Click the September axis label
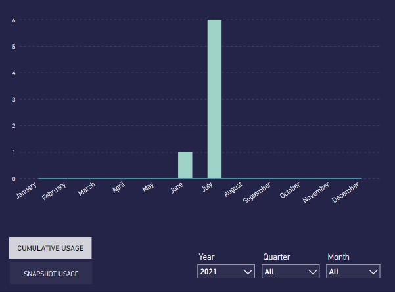 (x=257, y=193)
